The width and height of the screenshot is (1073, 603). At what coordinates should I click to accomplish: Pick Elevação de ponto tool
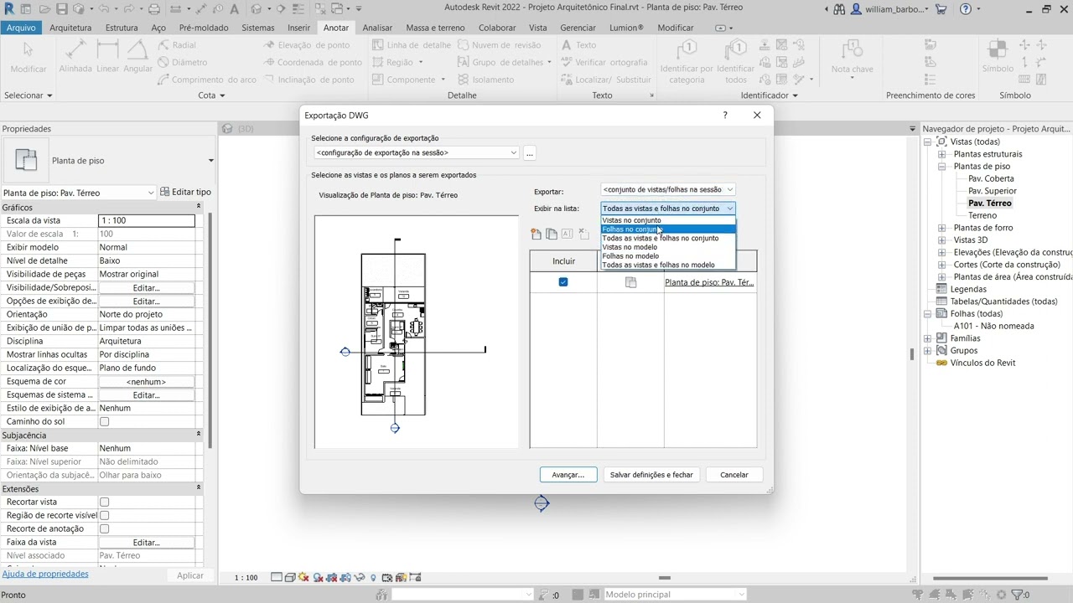[x=307, y=45]
